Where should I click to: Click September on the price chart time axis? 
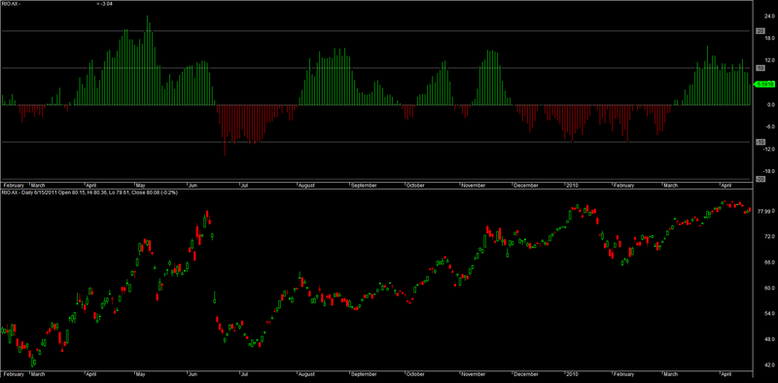coord(364,373)
